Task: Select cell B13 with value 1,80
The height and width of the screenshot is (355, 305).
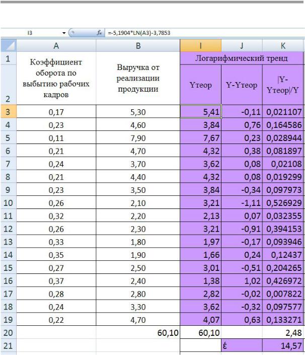Action: click(138, 242)
